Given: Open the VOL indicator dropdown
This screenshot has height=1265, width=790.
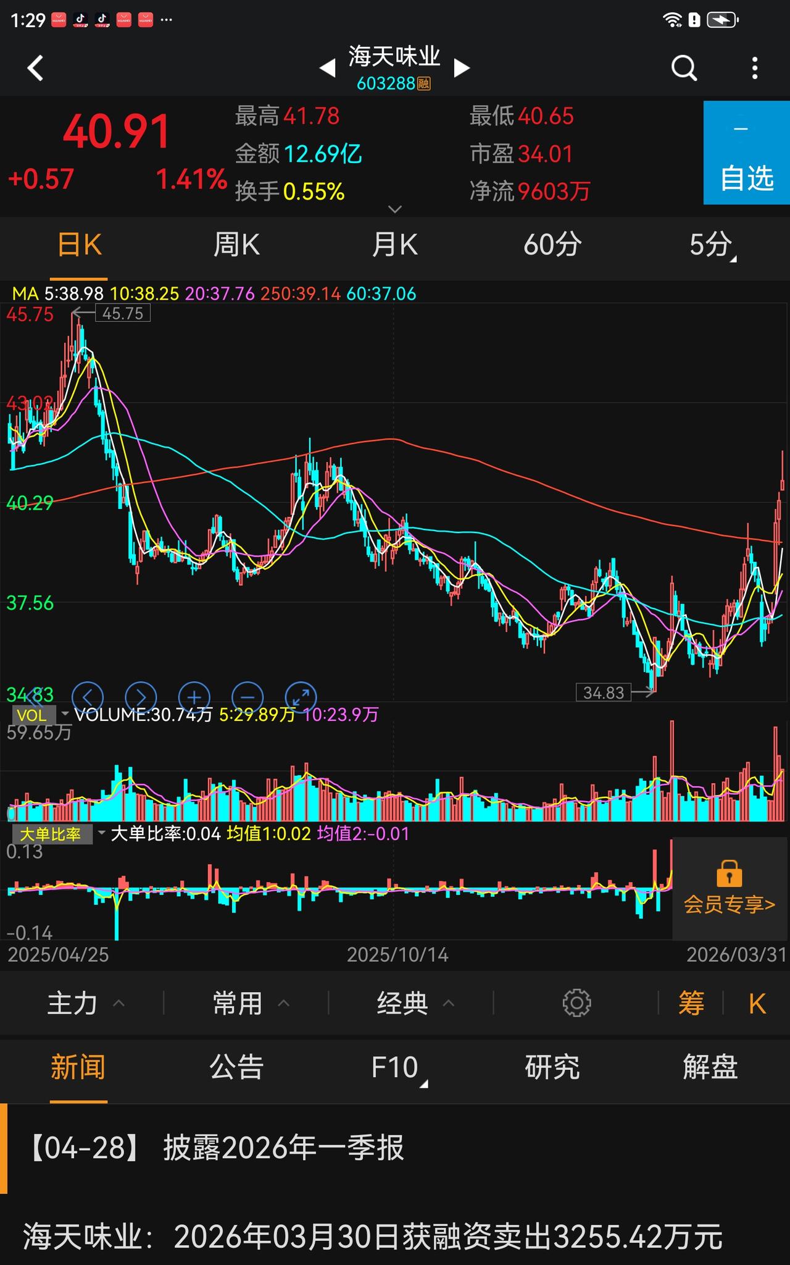Looking at the screenshot, I should coord(41,715).
